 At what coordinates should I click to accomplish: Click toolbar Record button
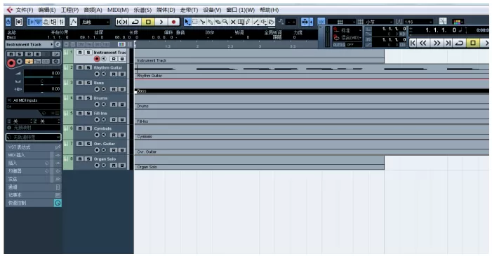173,22
